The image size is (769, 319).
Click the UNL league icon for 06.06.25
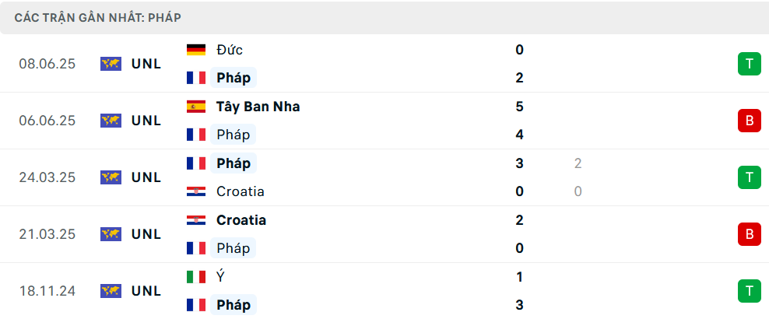pyautogui.click(x=111, y=121)
